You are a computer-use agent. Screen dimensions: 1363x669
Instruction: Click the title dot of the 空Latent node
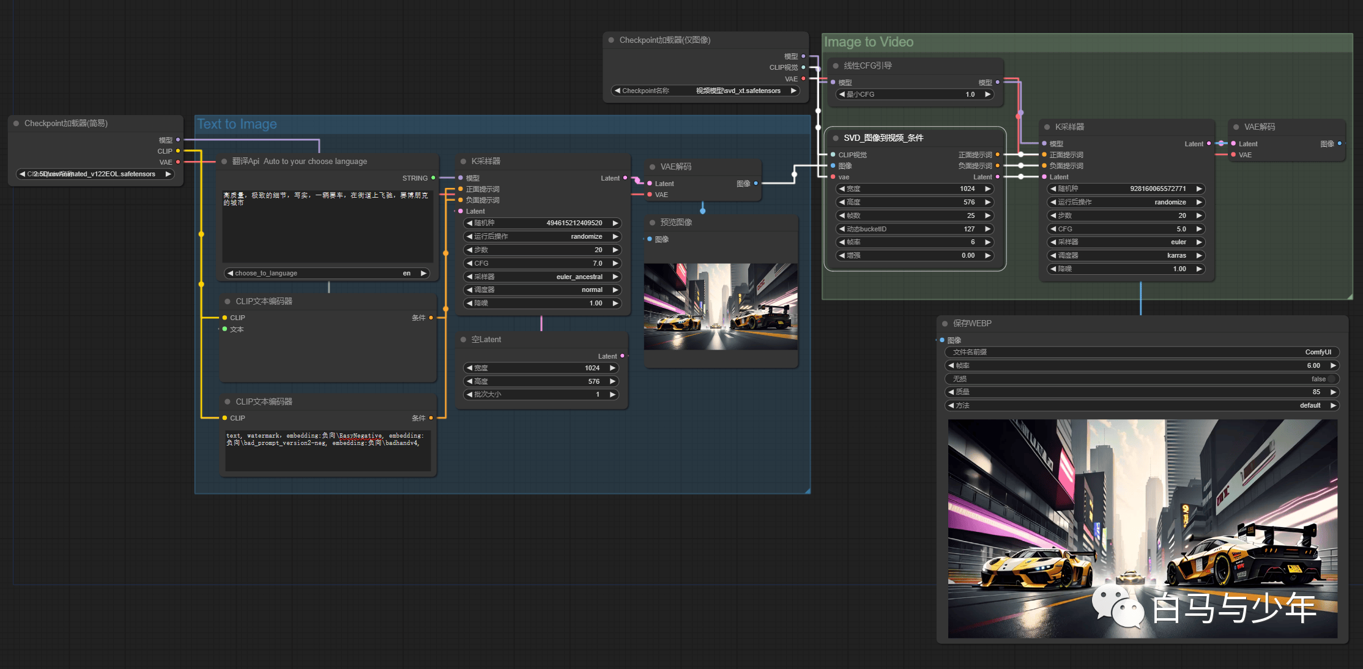point(463,340)
